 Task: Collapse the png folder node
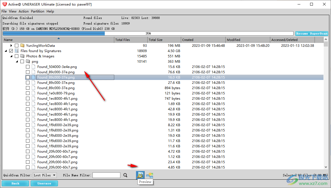click(17, 61)
